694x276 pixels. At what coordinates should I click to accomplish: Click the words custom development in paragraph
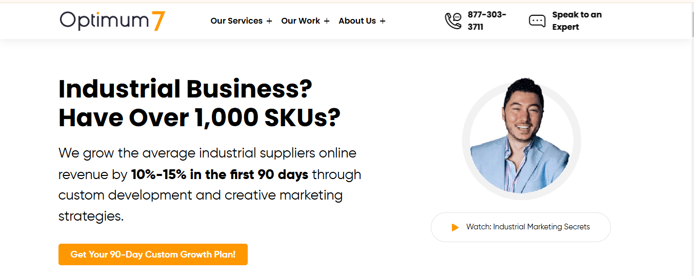pyautogui.click(x=125, y=195)
